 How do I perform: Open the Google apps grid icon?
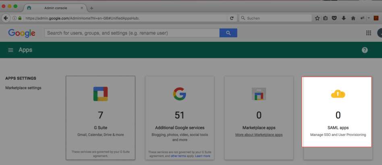coord(369,33)
